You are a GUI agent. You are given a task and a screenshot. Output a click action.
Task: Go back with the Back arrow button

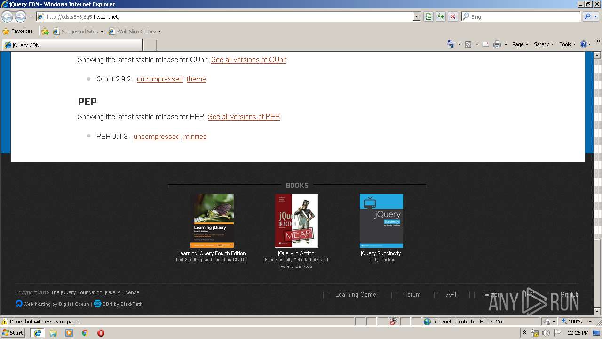pos(8,16)
